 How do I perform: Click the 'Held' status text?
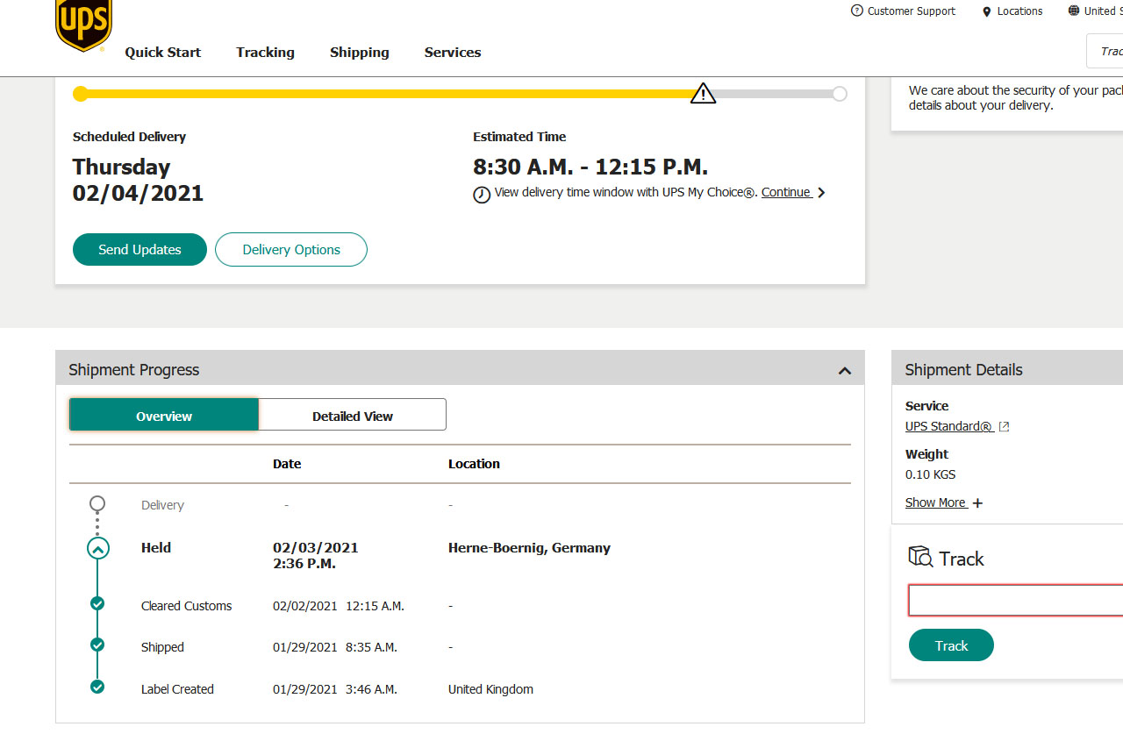[156, 548]
